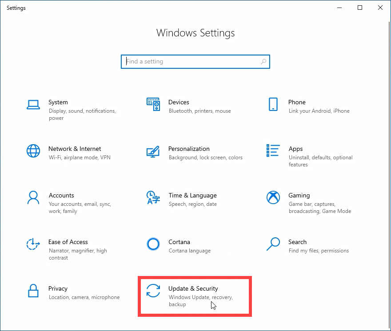391x331 pixels.
Task: Click the Devices keyboard and speaker icon
Action: point(153,104)
